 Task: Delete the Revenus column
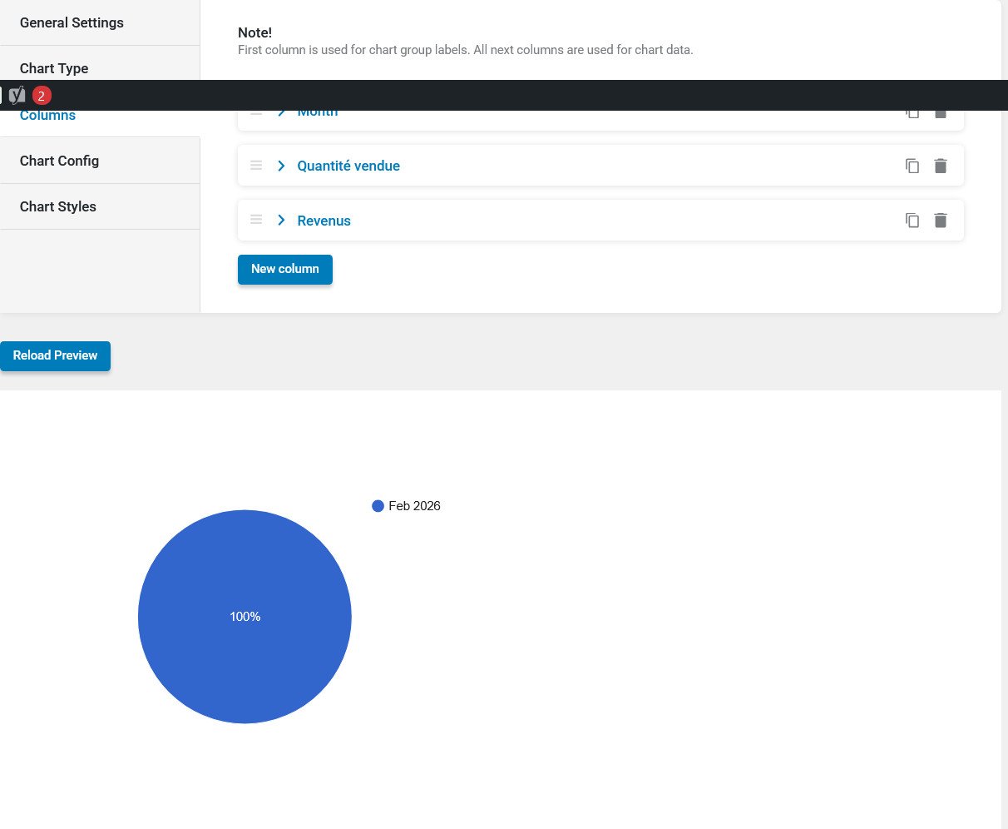941,221
